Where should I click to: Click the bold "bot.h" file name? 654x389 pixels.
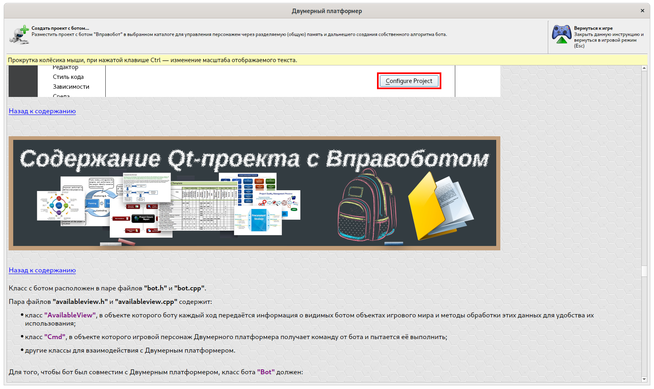click(155, 288)
